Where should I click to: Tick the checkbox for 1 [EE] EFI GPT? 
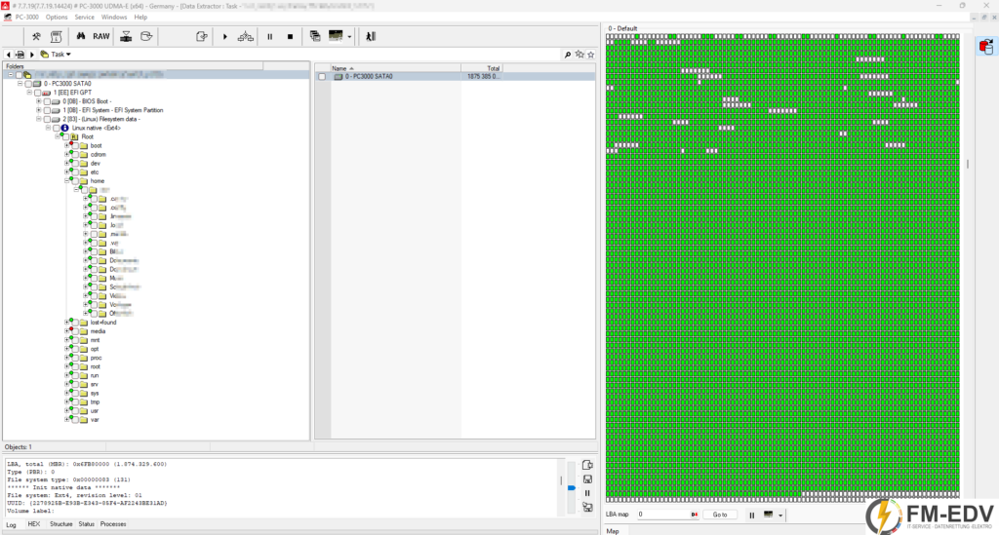coord(38,93)
